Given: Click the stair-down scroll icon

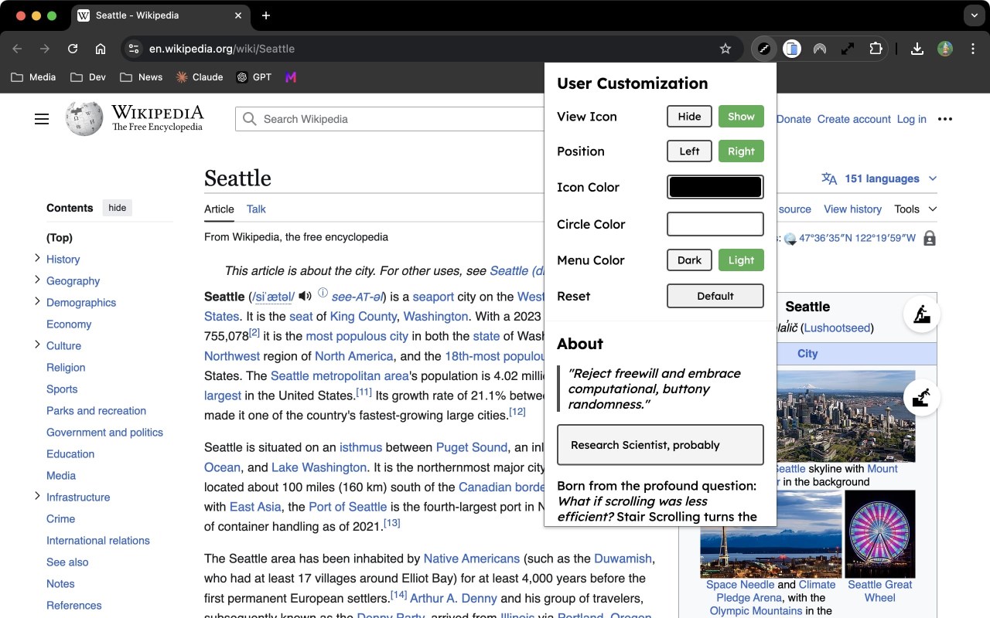Looking at the screenshot, I should click(921, 398).
